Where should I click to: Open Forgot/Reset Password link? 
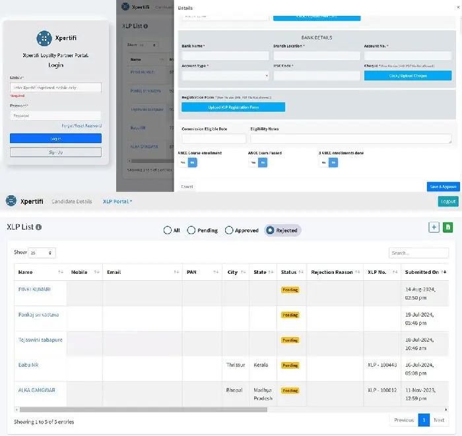(x=82, y=126)
